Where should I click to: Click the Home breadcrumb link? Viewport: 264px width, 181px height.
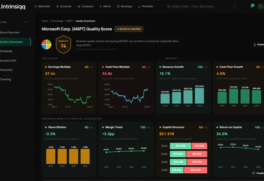(45, 21)
